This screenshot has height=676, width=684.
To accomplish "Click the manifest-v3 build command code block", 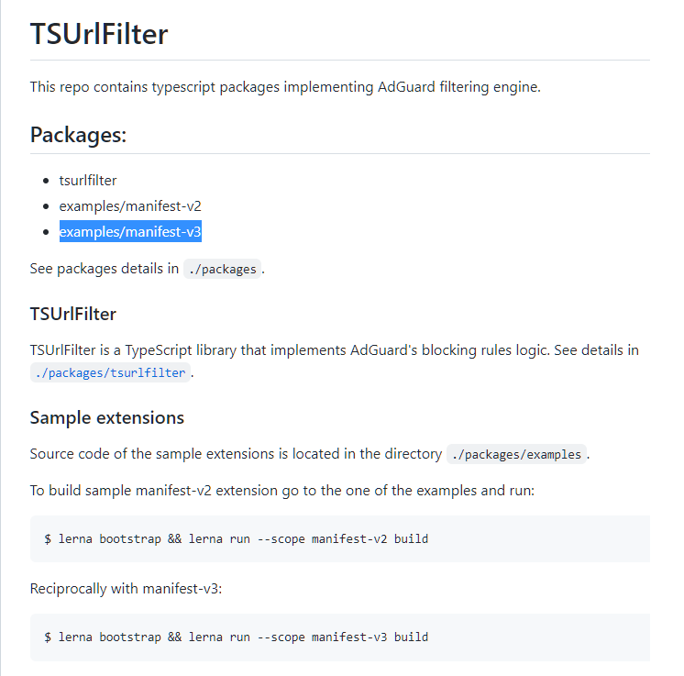I will click(339, 637).
